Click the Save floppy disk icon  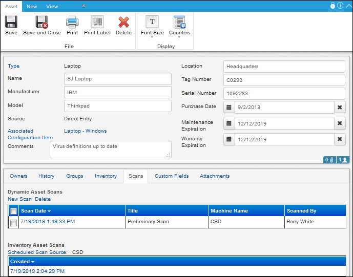pyautogui.click(x=11, y=22)
